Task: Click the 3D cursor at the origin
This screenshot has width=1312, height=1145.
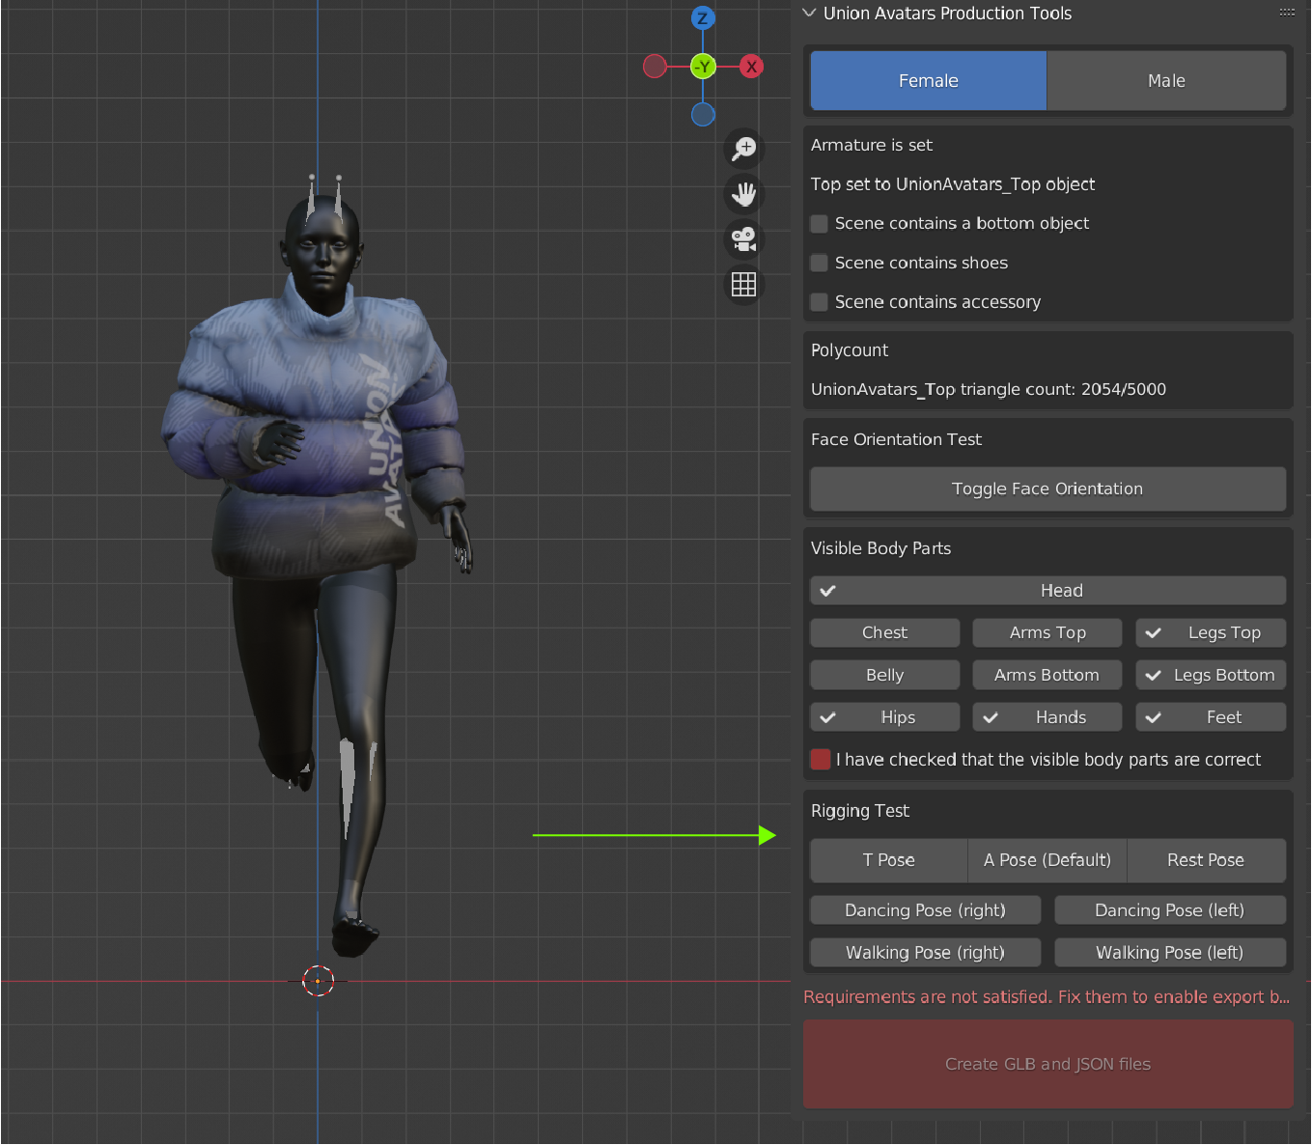Action: point(318,982)
